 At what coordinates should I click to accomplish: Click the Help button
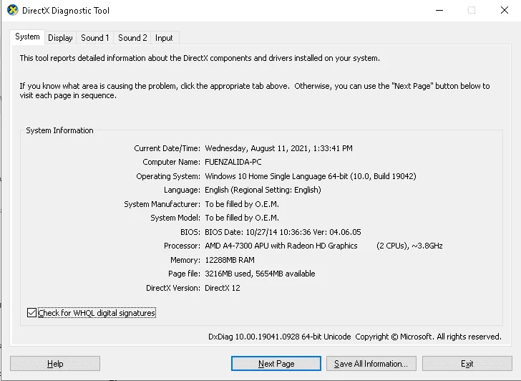(x=55, y=363)
